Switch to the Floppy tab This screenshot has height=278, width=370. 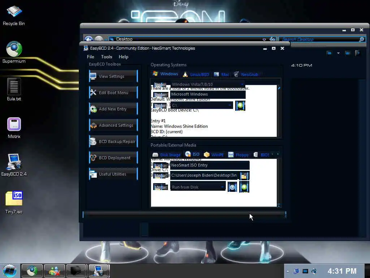pos(238,155)
